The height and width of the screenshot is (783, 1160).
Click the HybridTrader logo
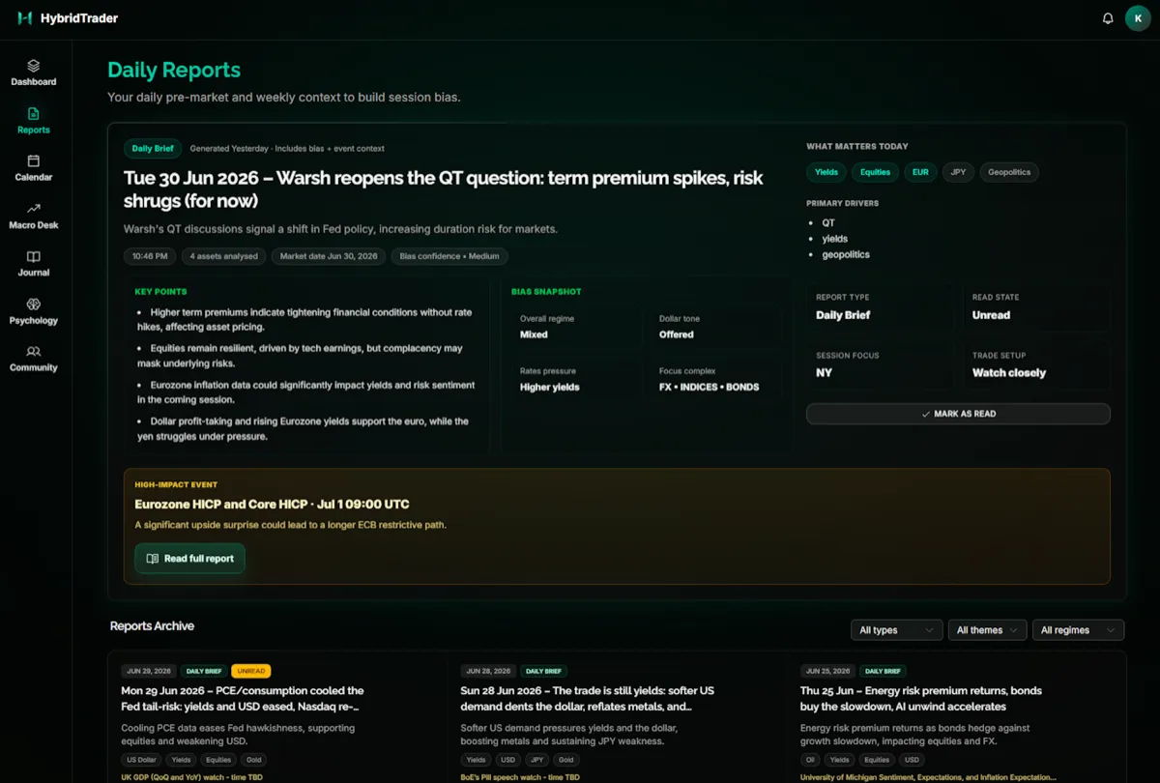(68, 18)
